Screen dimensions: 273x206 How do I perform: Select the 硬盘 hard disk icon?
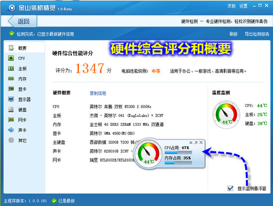(x=11, y=109)
